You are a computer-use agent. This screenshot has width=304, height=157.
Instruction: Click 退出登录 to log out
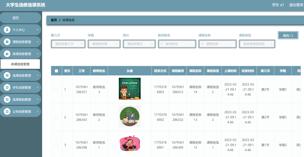(x=296, y=5)
